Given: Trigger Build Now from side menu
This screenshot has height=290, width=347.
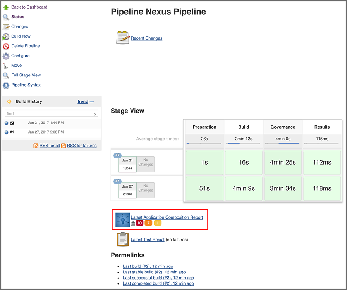Looking at the screenshot, I should [21, 36].
